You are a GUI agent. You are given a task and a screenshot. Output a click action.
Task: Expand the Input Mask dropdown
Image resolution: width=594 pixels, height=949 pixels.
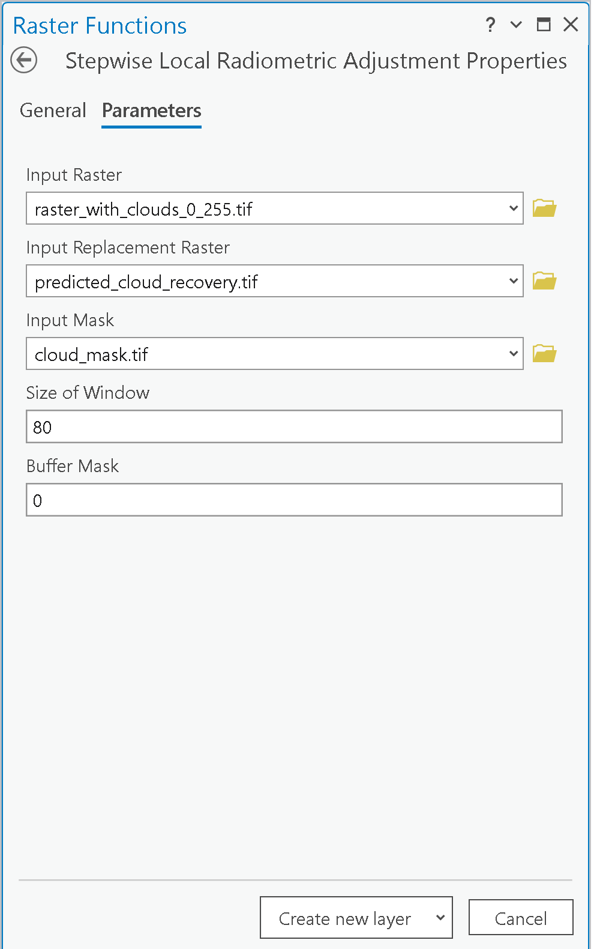click(x=513, y=354)
